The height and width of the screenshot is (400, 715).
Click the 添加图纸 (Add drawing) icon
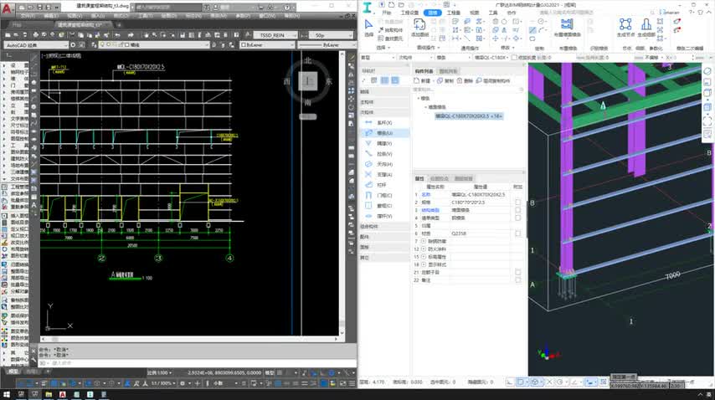pyautogui.click(x=419, y=26)
